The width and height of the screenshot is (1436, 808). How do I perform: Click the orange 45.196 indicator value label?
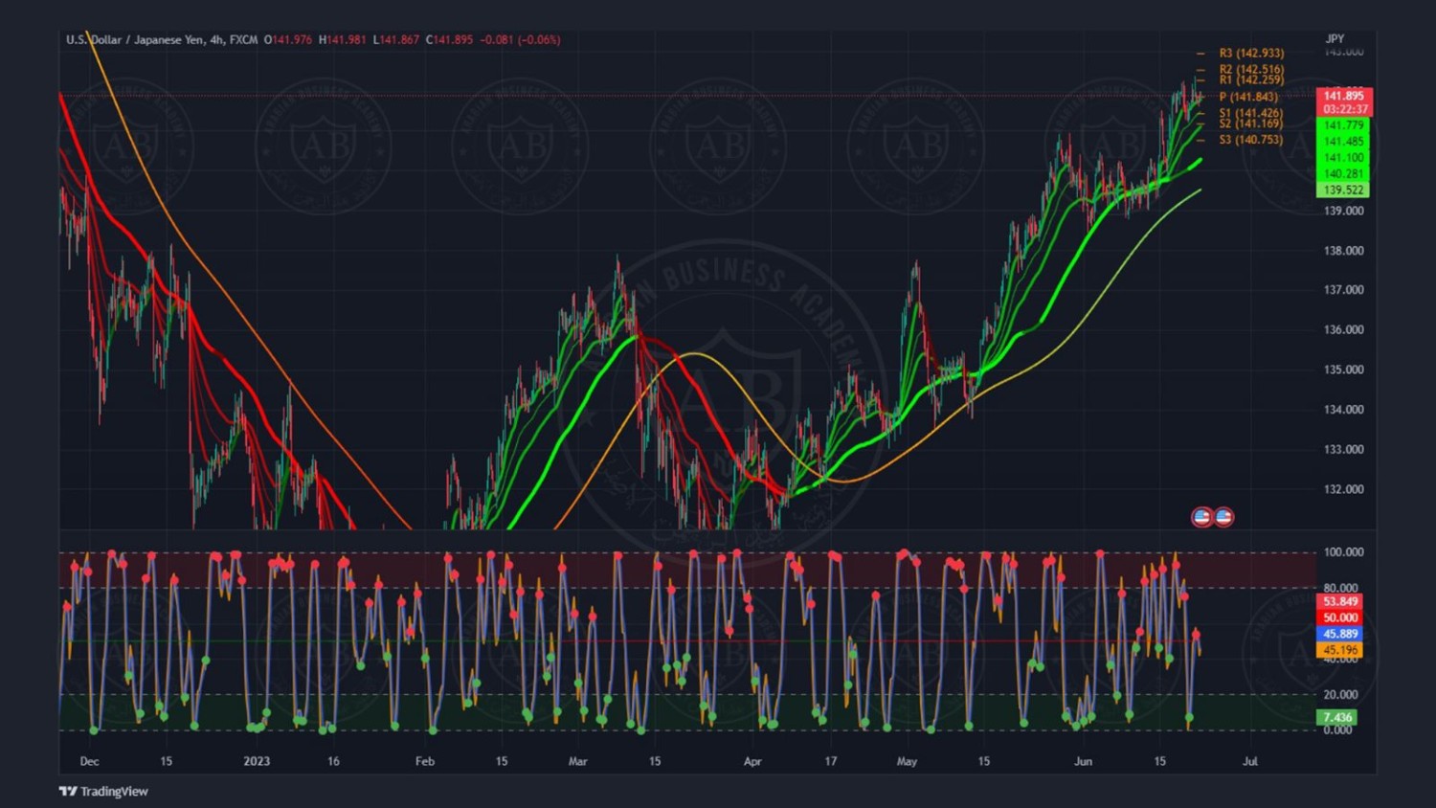[1340, 650]
